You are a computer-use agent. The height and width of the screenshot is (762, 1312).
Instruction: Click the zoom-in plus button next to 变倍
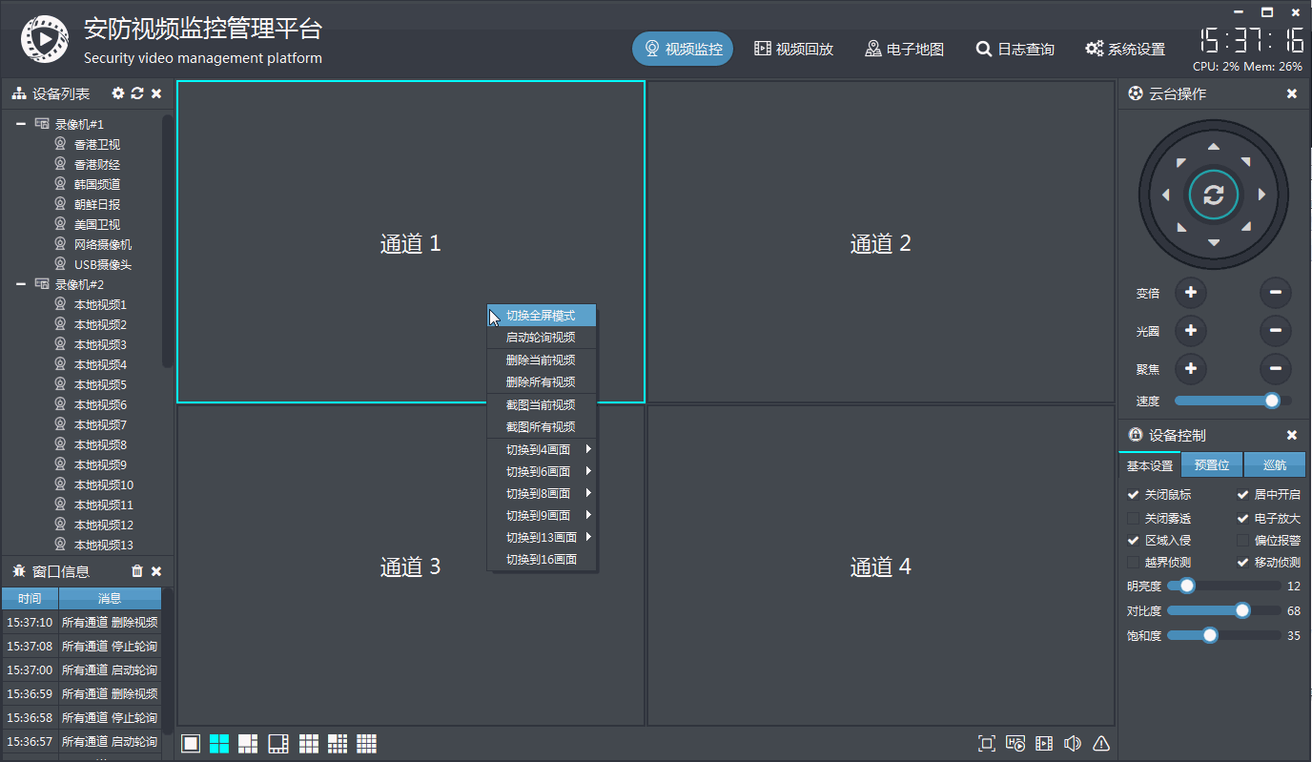tap(1190, 293)
